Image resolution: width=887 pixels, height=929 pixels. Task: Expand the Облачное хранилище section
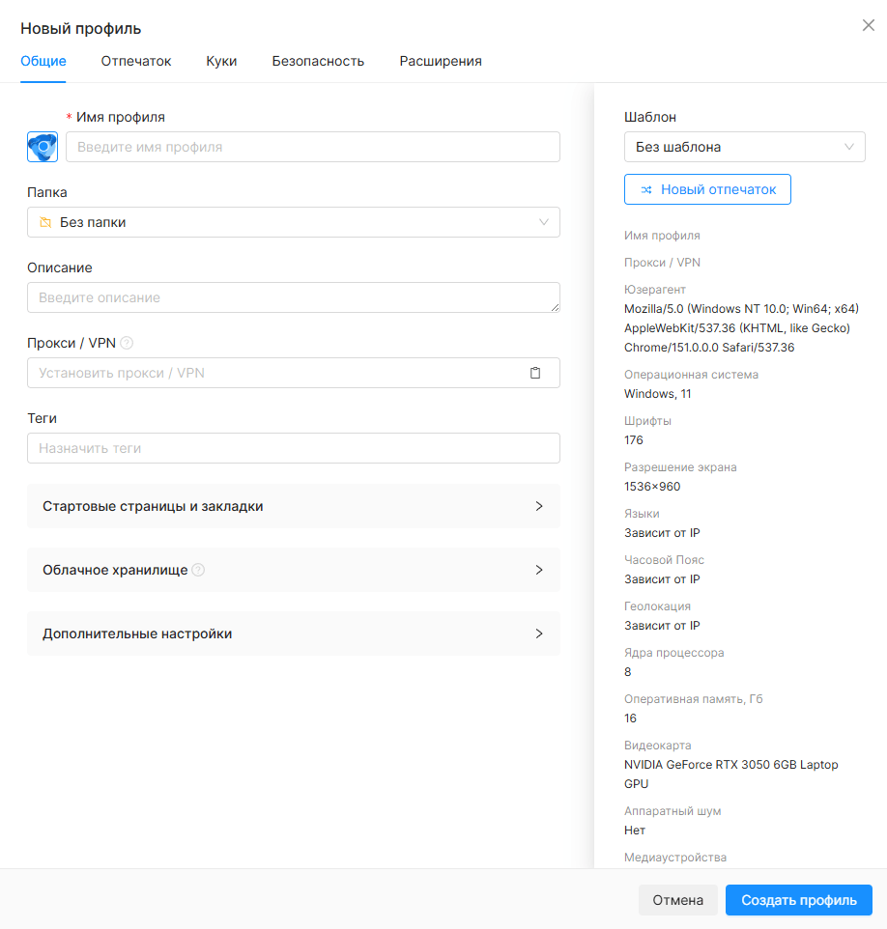pyautogui.click(x=294, y=570)
